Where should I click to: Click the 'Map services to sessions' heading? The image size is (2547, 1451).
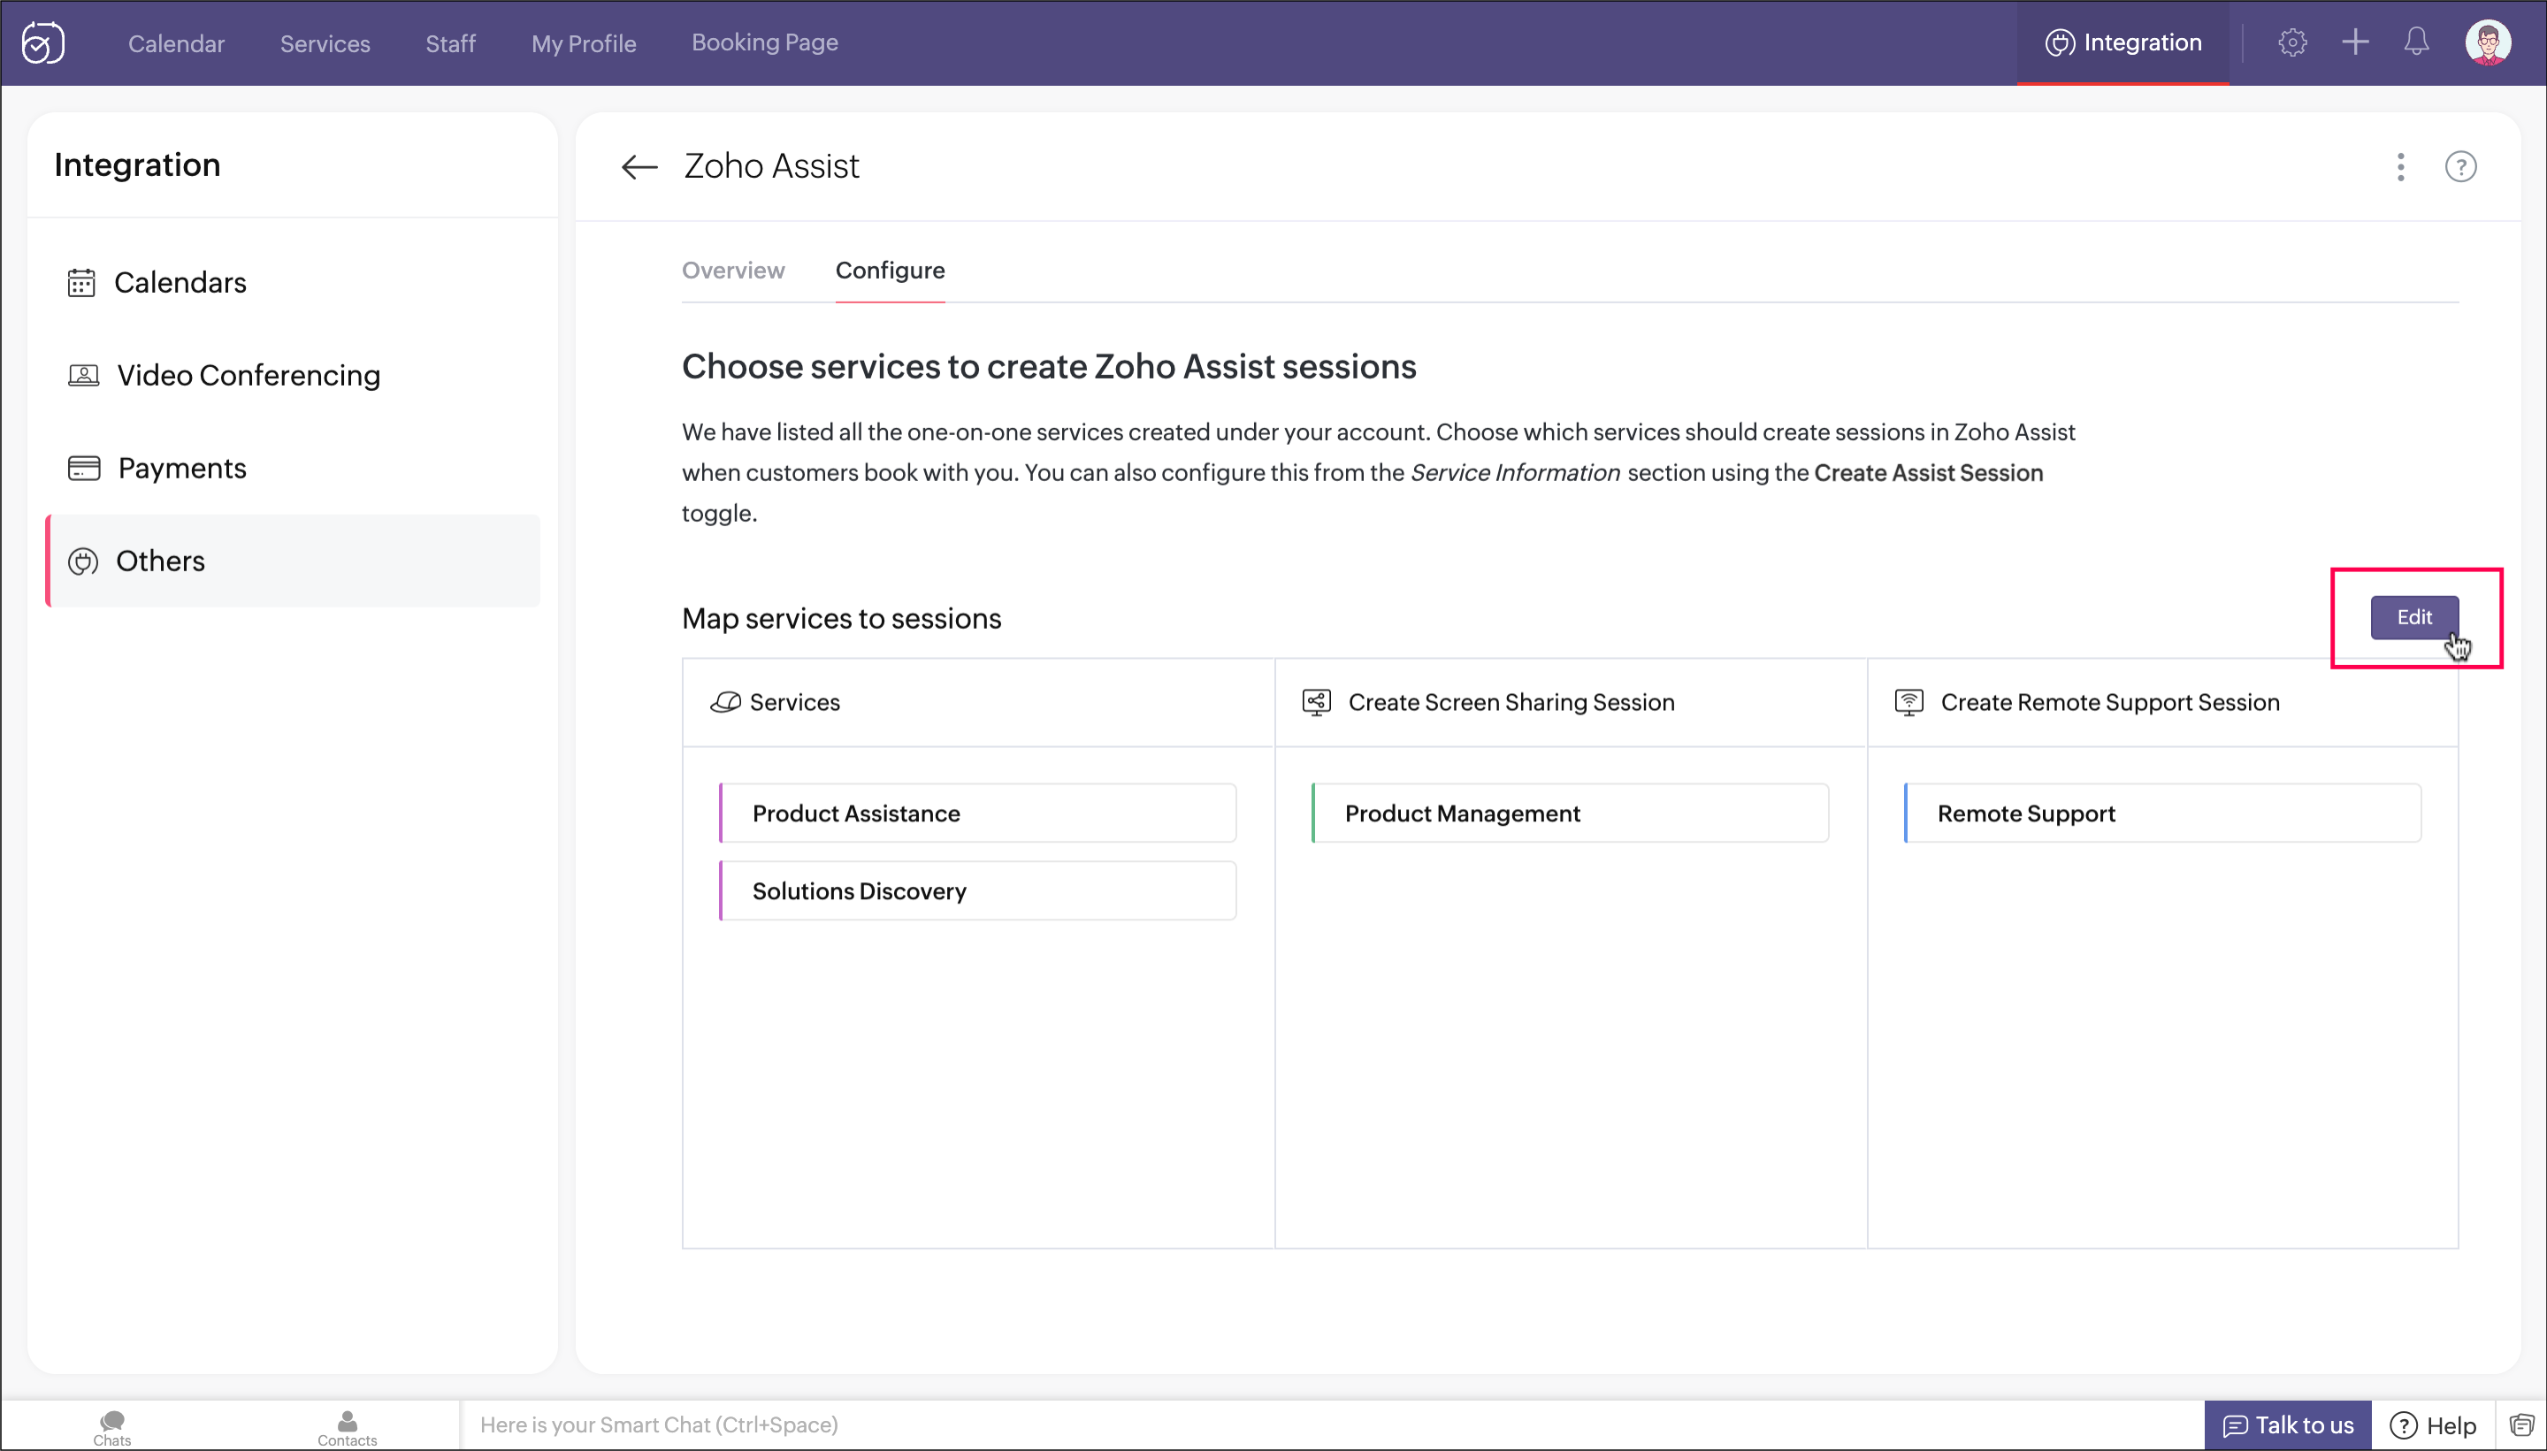(841, 619)
